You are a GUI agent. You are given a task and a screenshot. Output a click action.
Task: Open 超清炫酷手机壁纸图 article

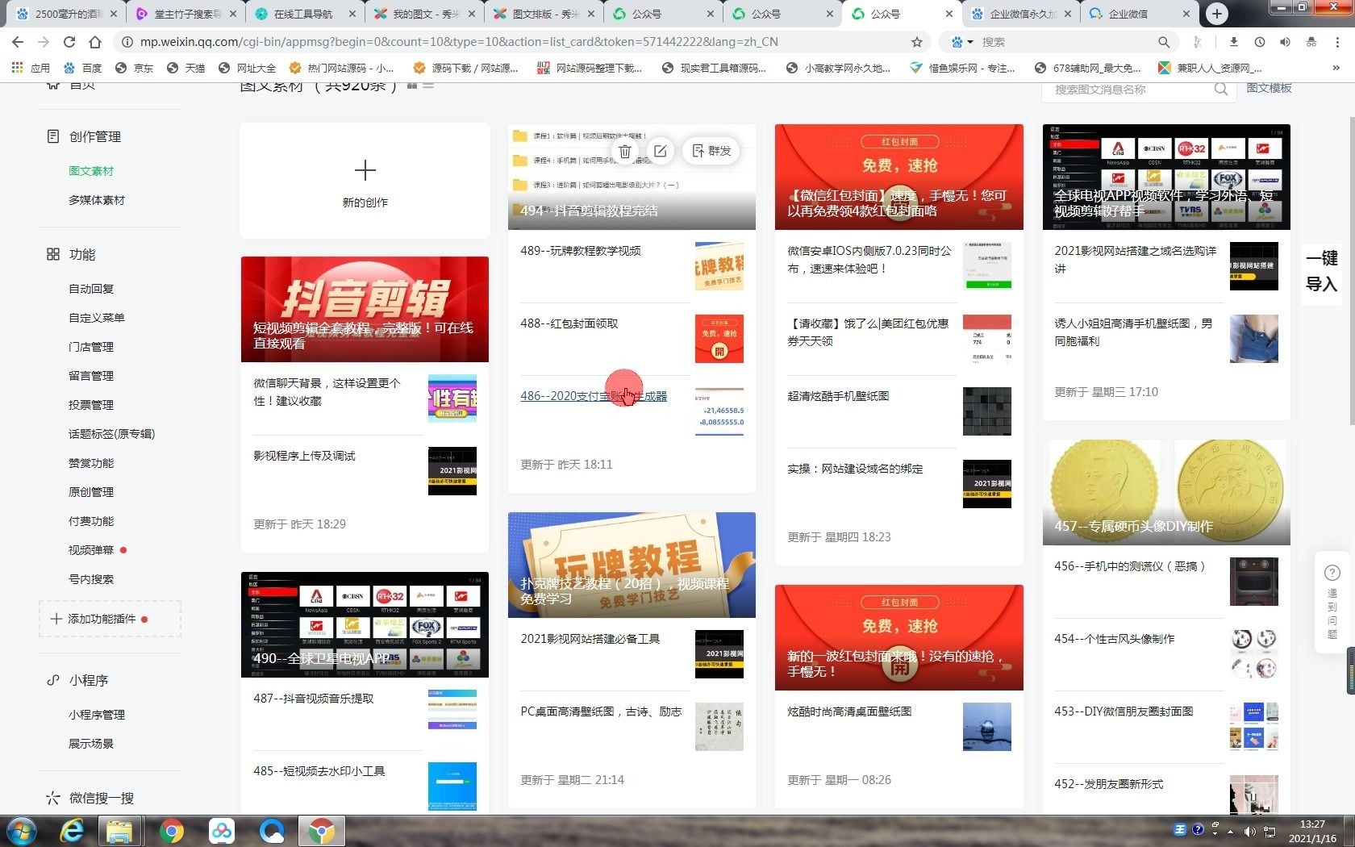click(x=838, y=396)
